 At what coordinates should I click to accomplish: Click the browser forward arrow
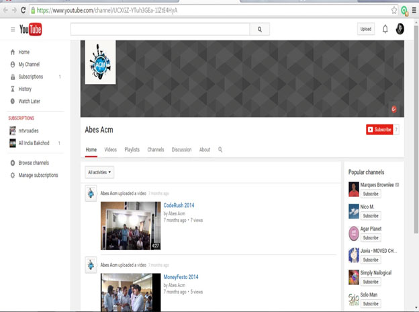14,10
